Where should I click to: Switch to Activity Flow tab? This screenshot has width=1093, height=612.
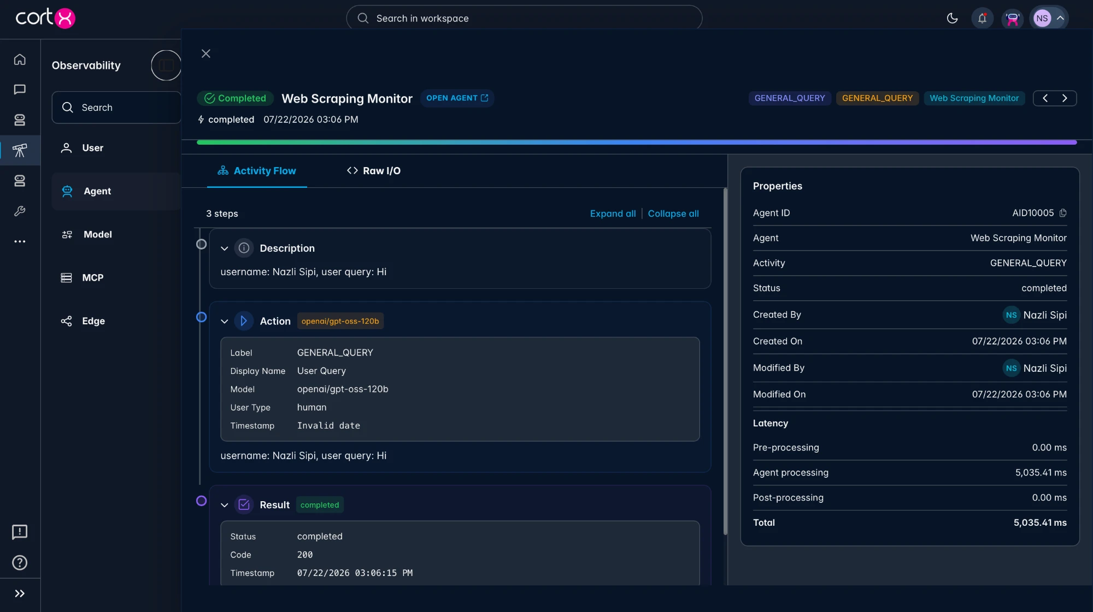click(x=257, y=171)
